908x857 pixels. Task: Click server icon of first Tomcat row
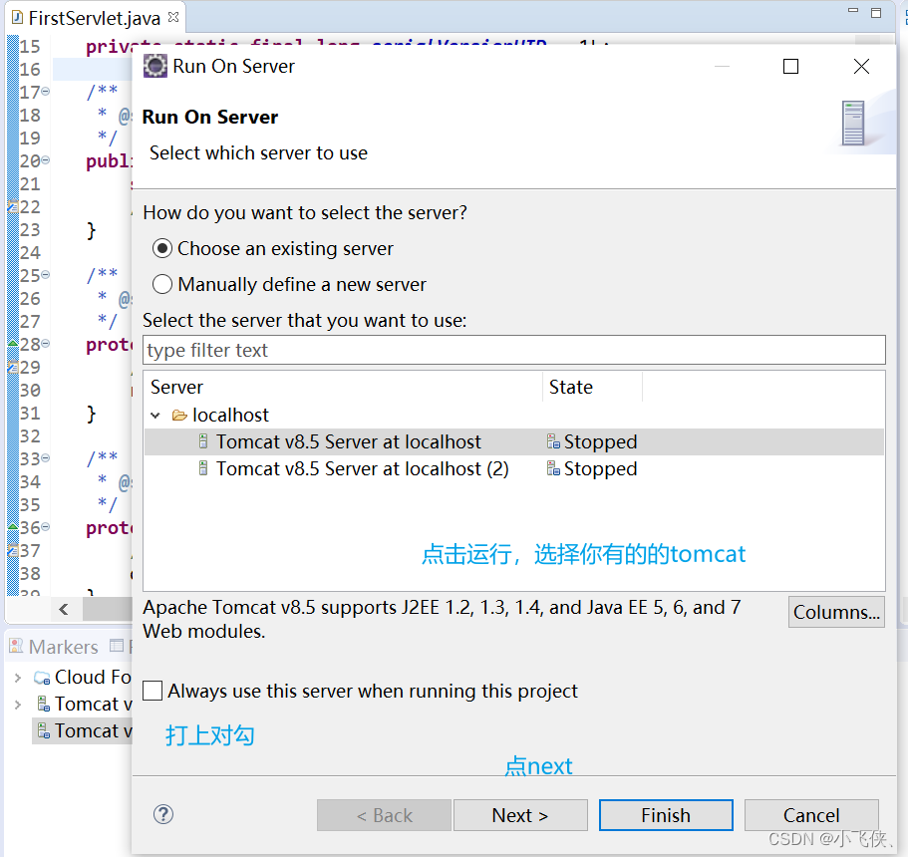pyautogui.click(x=203, y=441)
